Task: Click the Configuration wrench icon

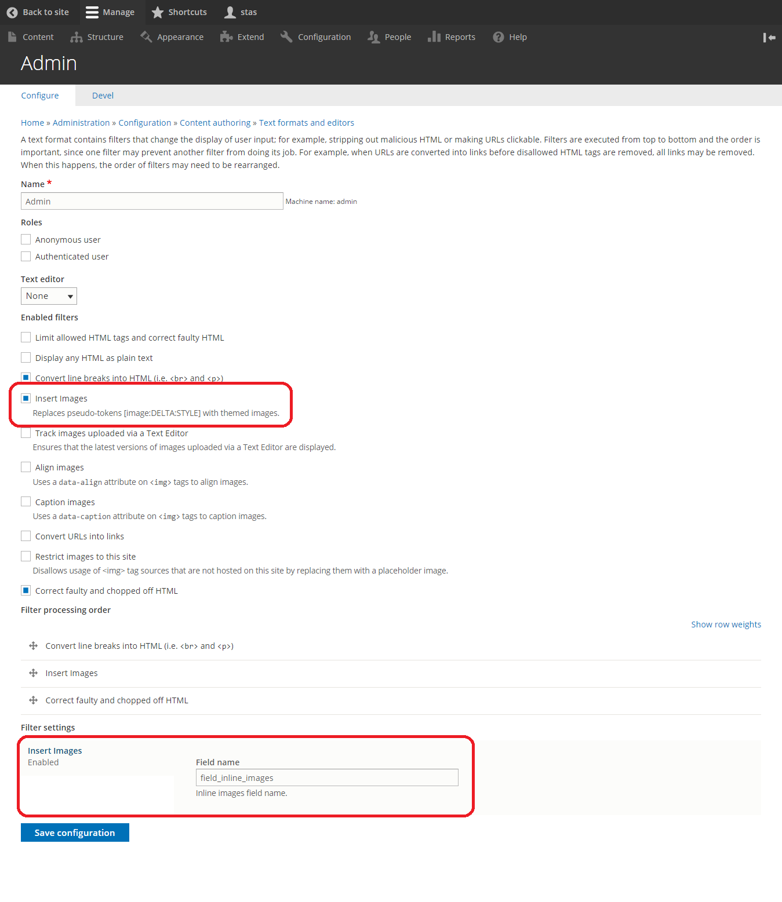Action: [x=286, y=37]
